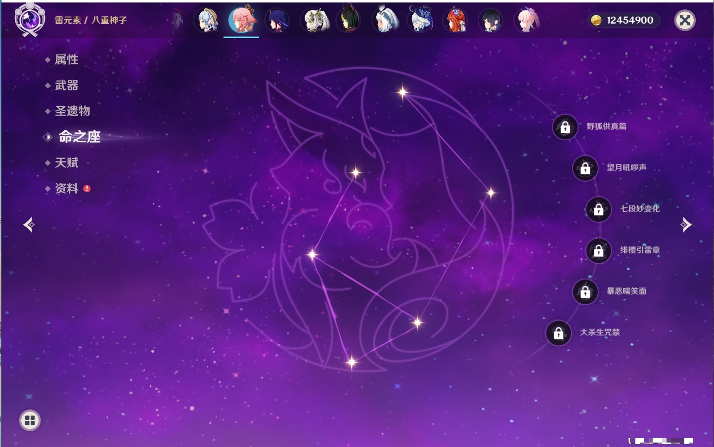Viewport: 714px width, 447px height.
Task: Go to previous character with left arrow
Action: click(x=29, y=225)
